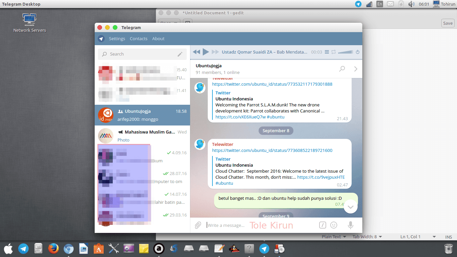
Task: Jump to bottom with round down-arrow button
Action: [x=351, y=206]
